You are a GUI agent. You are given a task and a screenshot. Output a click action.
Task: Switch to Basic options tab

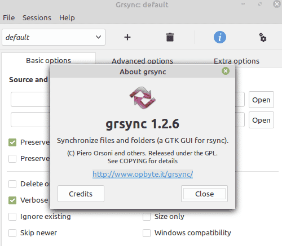click(49, 61)
